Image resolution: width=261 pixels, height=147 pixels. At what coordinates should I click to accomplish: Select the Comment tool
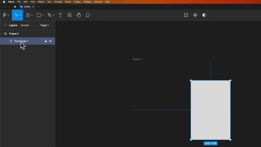tap(88, 15)
